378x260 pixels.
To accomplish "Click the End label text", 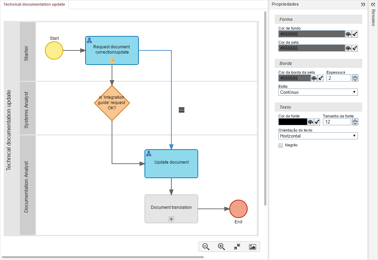I will tap(238, 222).
